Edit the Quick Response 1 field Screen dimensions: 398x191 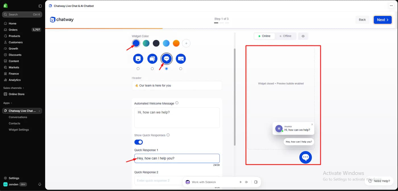(x=177, y=158)
